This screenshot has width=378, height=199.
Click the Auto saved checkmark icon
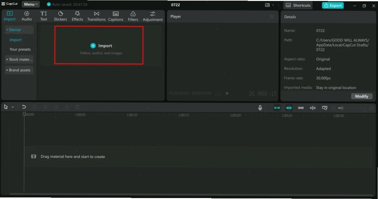[x=49, y=4]
